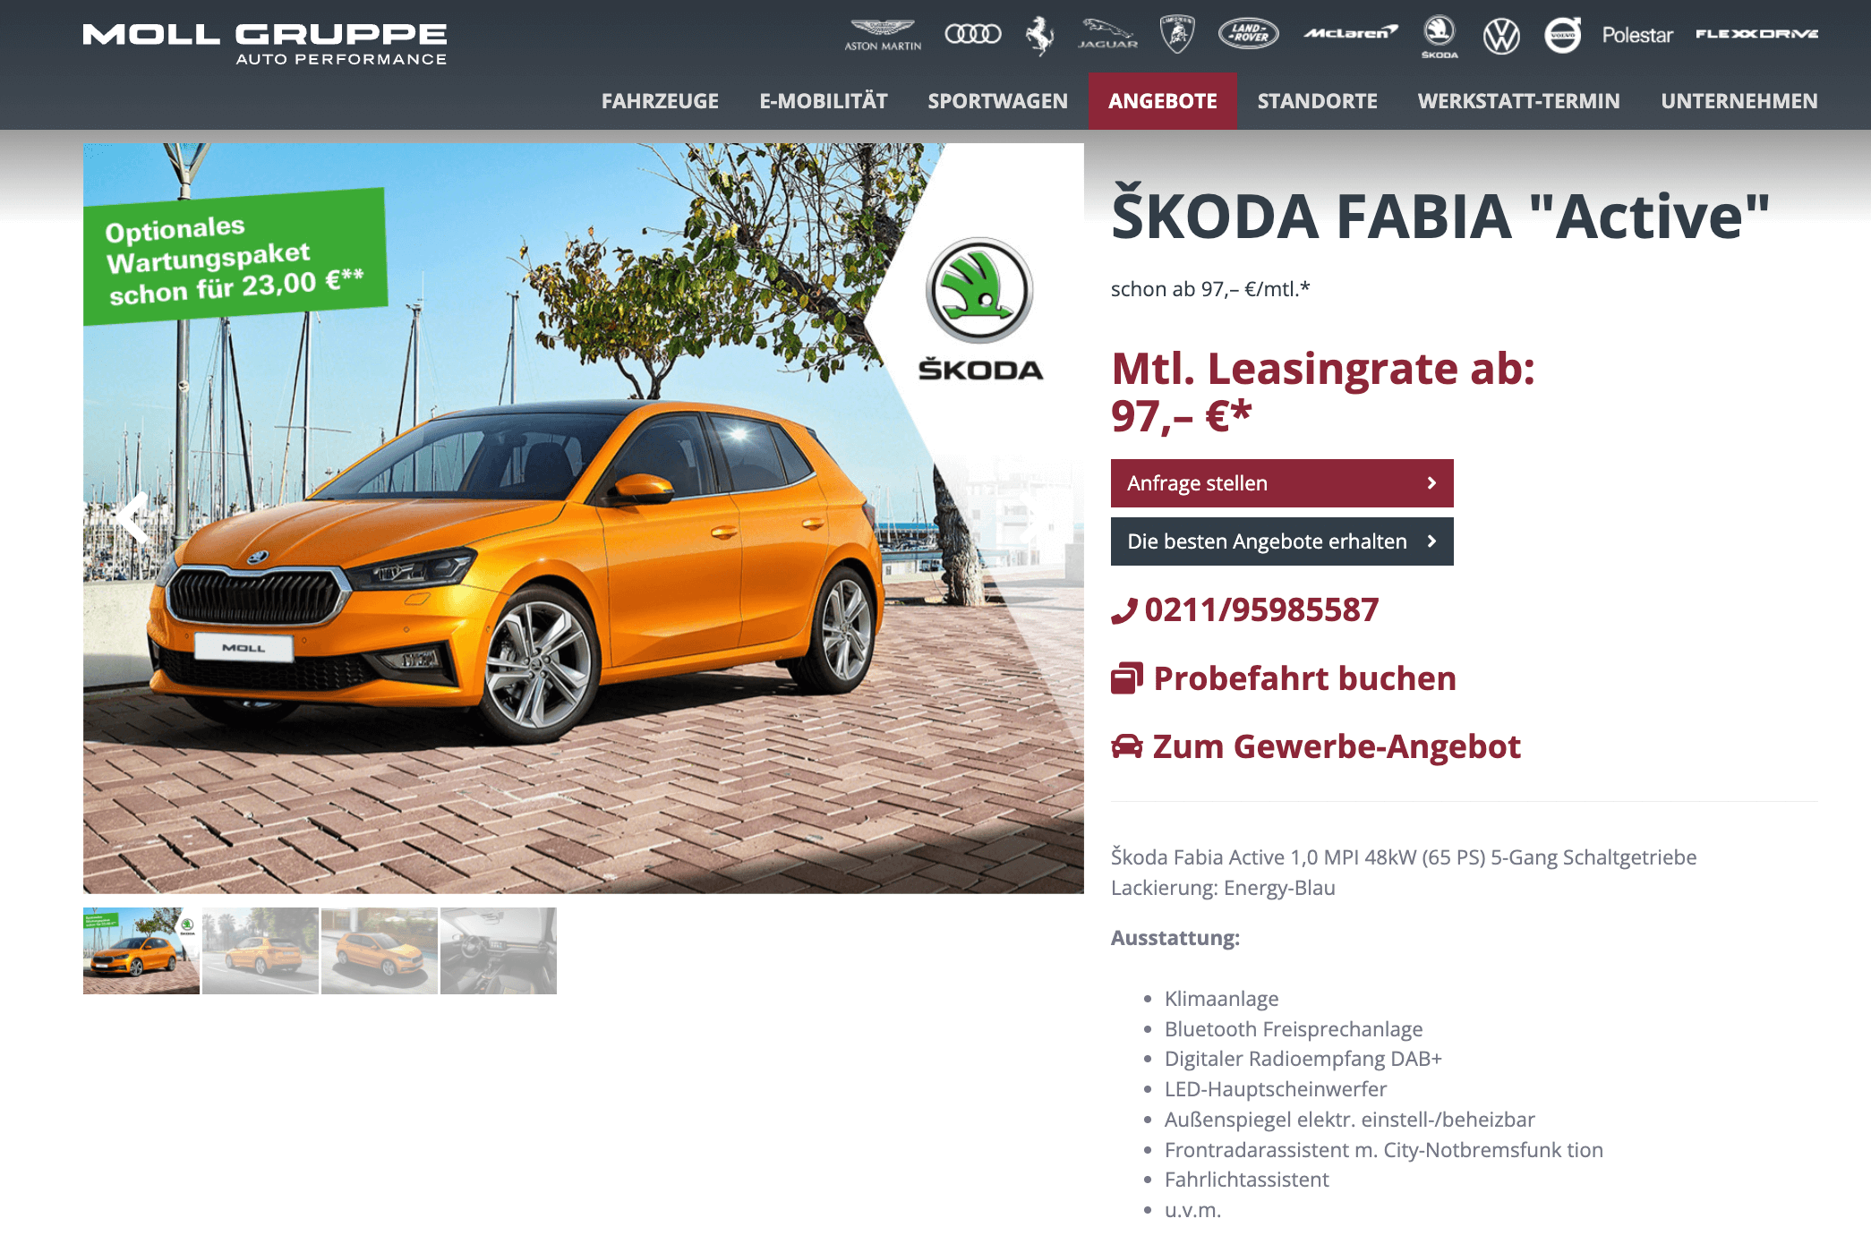Image resolution: width=1871 pixels, height=1244 pixels.
Task: Open the Aston Martin brand logo
Action: (x=883, y=35)
